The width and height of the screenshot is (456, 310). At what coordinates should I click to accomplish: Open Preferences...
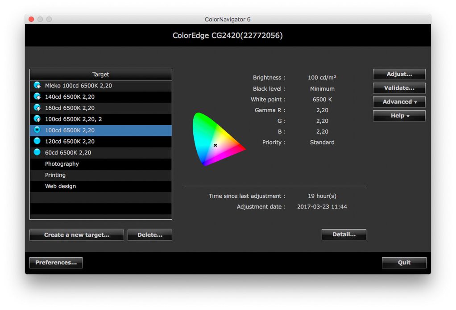(56, 263)
